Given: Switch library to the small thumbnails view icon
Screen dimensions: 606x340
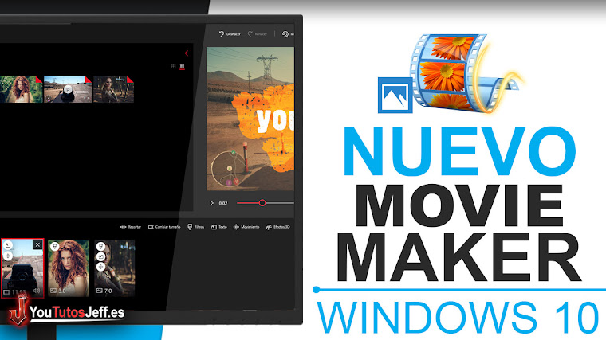Looking at the screenshot, I should [182, 66].
